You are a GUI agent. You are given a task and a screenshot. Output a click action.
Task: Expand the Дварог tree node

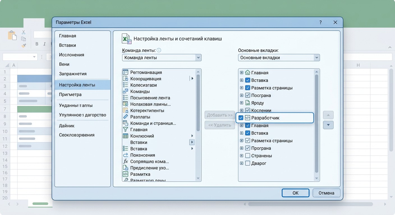[x=242, y=163]
